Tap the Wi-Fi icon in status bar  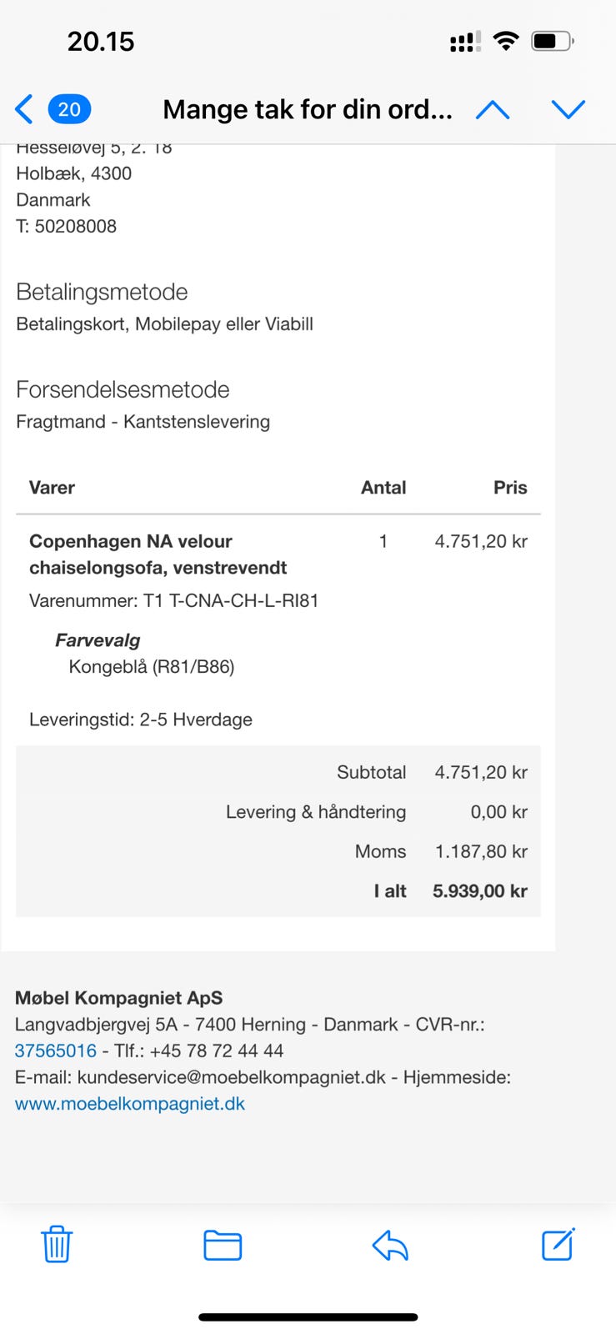pos(505,41)
